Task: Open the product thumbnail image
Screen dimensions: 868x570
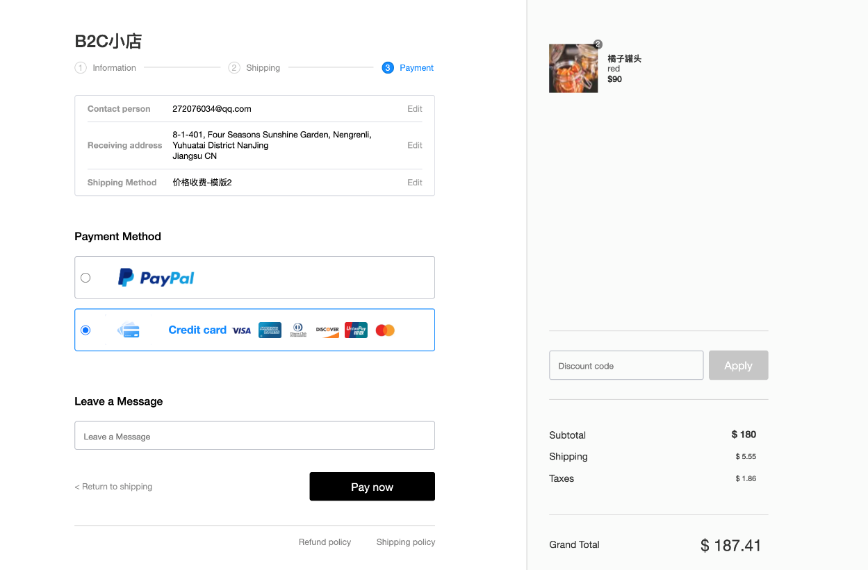Action: click(x=573, y=69)
